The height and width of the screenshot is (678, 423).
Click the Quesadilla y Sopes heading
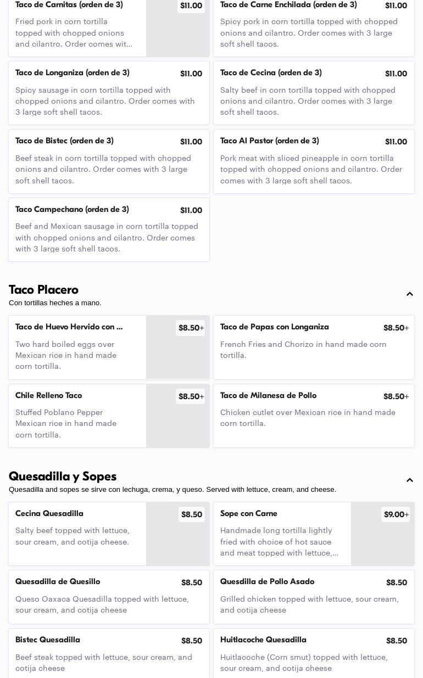tap(63, 477)
